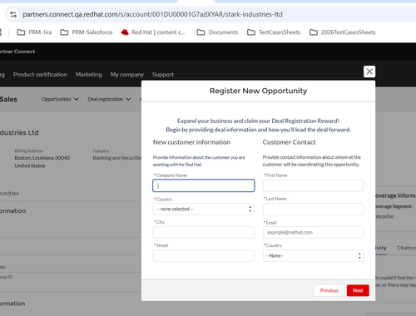Click the red Next button
The height and width of the screenshot is (316, 416).
pos(358,290)
